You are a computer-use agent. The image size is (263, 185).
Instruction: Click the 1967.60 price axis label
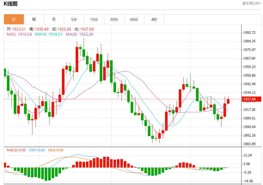click(250, 58)
